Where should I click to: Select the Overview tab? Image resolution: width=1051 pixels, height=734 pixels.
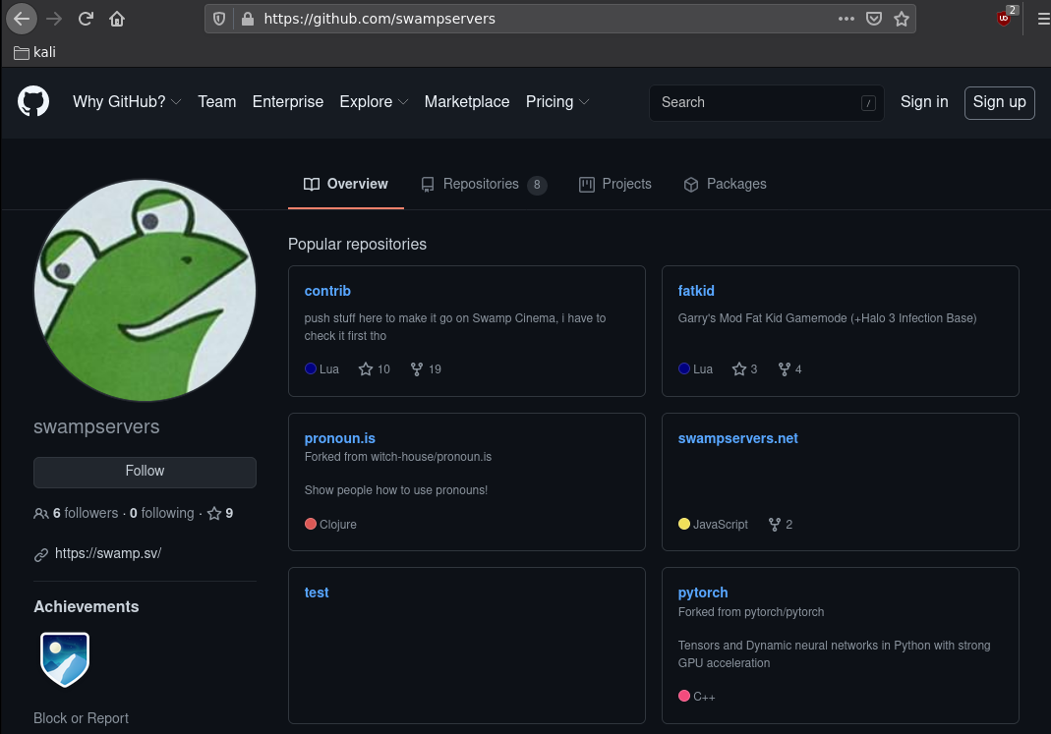coord(346,184)
